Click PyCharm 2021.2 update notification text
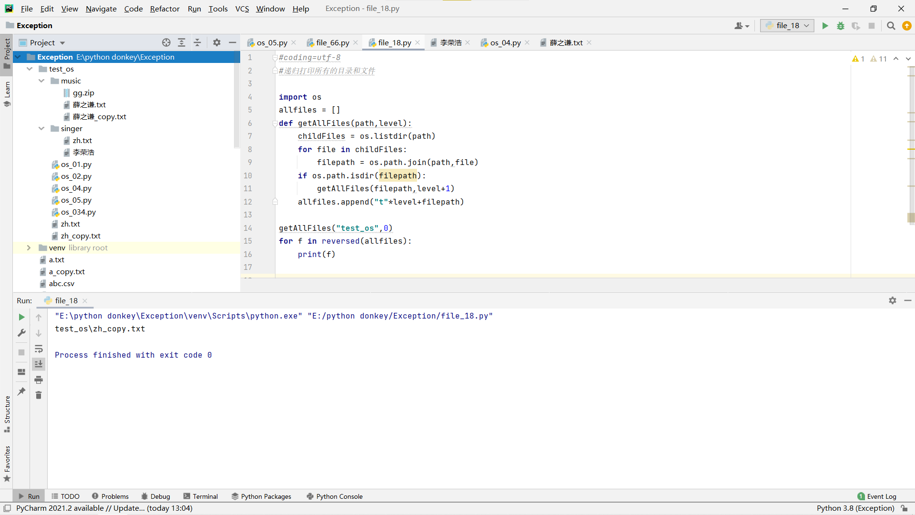915x515 pixels. point(104,508)
